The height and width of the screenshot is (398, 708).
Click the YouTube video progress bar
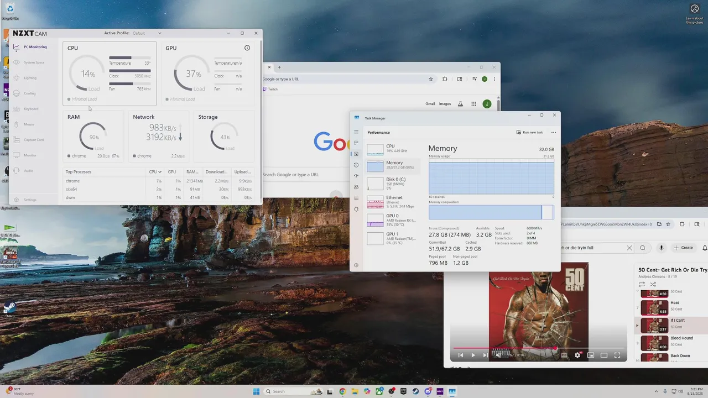(x=538, y=348)
